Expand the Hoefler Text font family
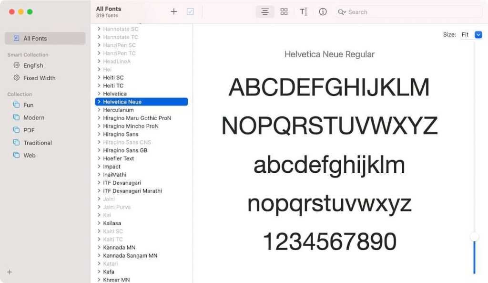Screen dimensions: 488x283 pos(99,158)
